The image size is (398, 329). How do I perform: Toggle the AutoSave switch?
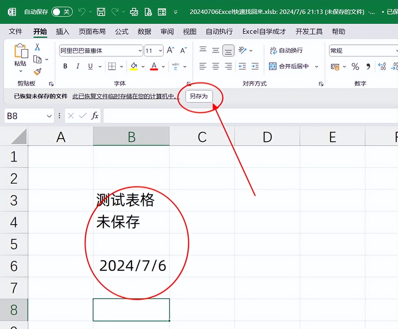62,12
